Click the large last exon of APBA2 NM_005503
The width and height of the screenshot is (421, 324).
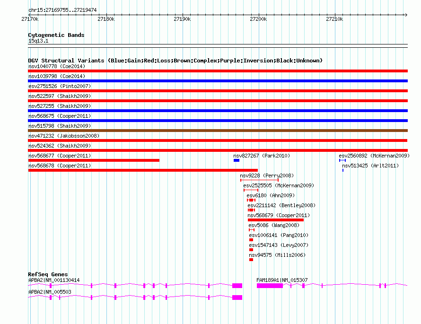coord(237,298)
